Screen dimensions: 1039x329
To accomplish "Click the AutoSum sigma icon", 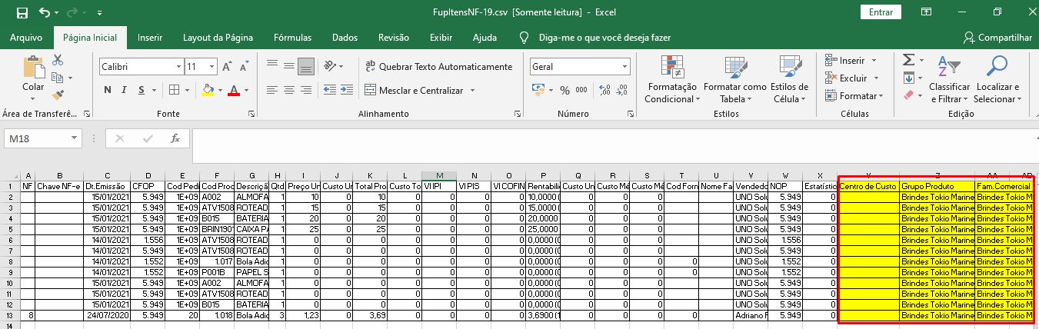I will (x=908, y=60).
